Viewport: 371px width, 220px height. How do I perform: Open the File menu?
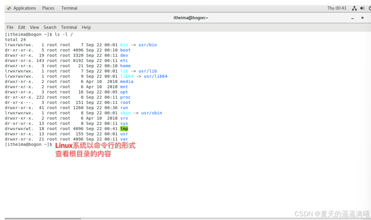pos(10,27)
